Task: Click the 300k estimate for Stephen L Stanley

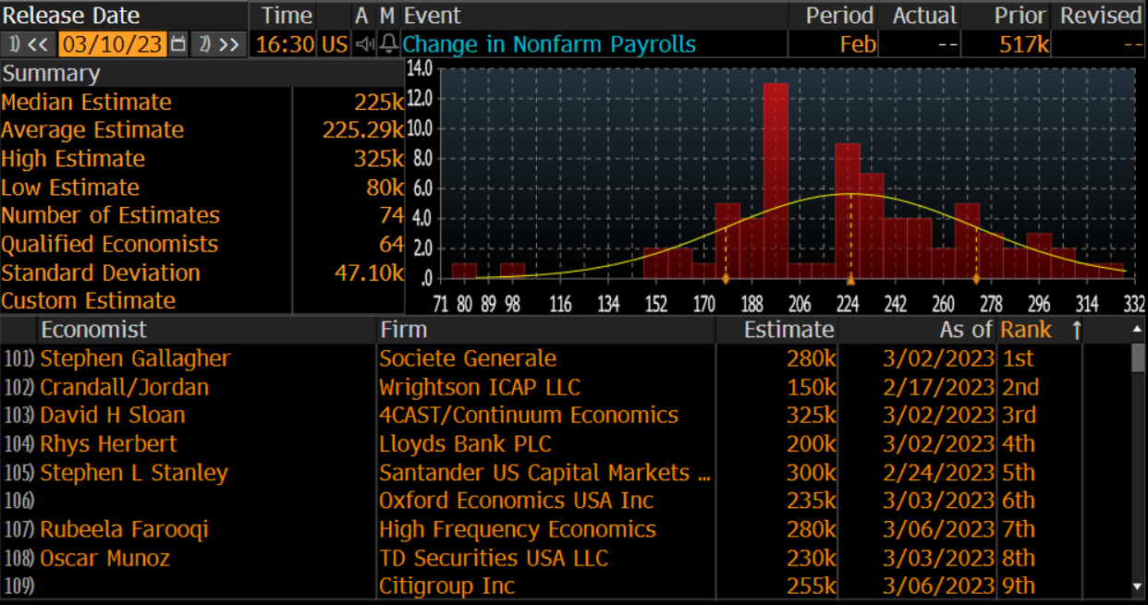Action: coord(811,473)
